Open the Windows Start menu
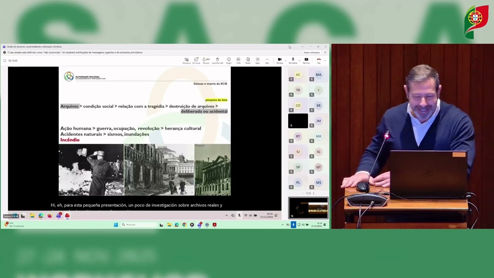The height and width of the screenshot is (278, 494). tap(115, 225)
